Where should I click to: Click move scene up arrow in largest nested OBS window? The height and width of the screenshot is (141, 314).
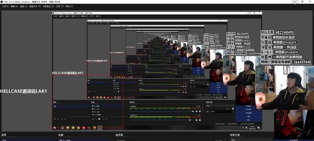click(x=62, y=119)
